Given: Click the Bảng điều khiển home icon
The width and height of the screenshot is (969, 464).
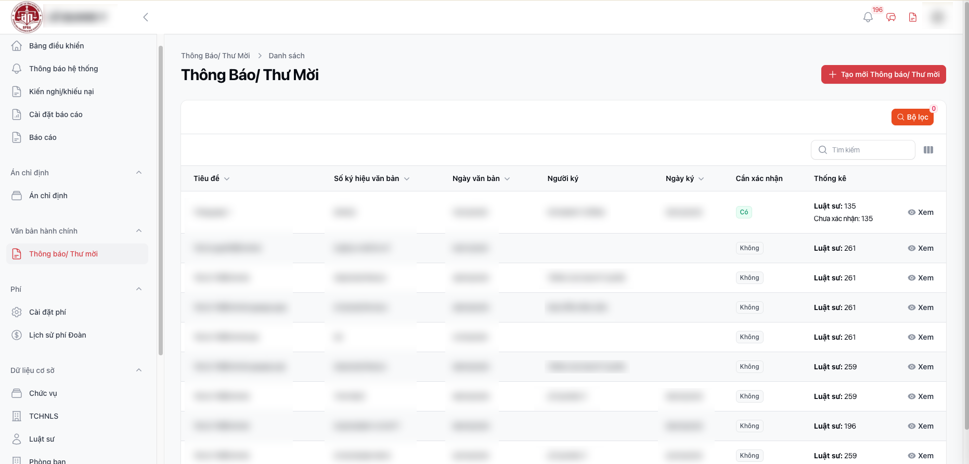Looking at the screenshot, I should coord(17,46).
